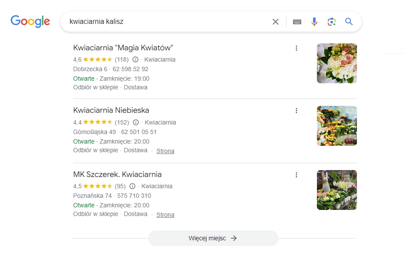Screen dimensions: 404x262
Task: Start voice search with microphone icon
Action: [314, 22]
